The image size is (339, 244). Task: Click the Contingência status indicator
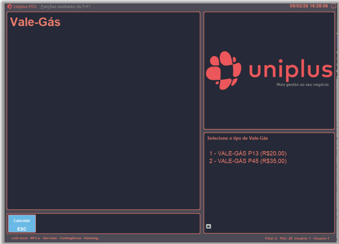pyautogui.click(x=70, y=238)
